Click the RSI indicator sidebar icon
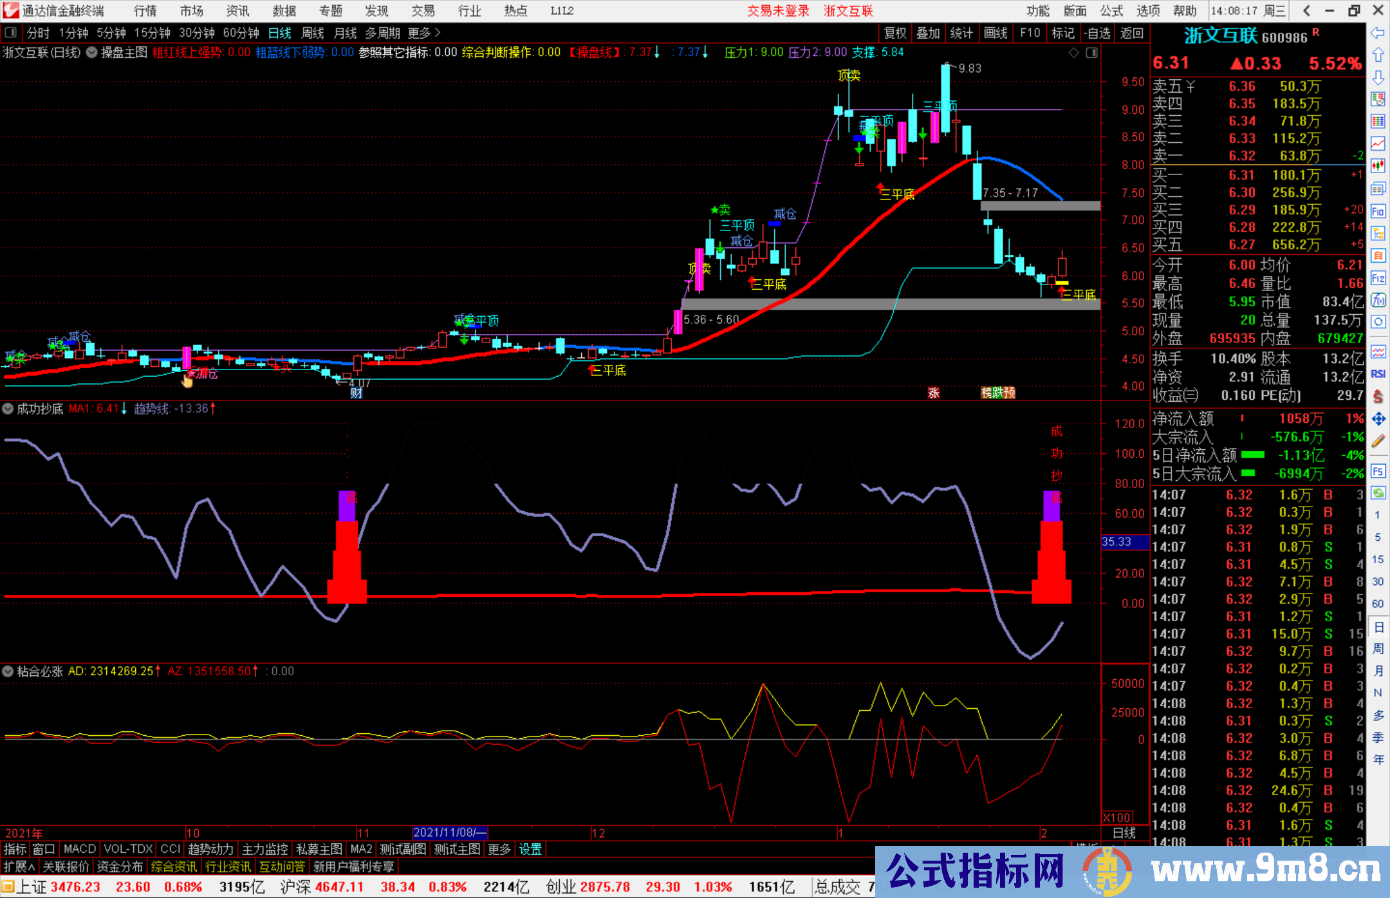Screen dimensions: 1390x898 (1378, 374)
